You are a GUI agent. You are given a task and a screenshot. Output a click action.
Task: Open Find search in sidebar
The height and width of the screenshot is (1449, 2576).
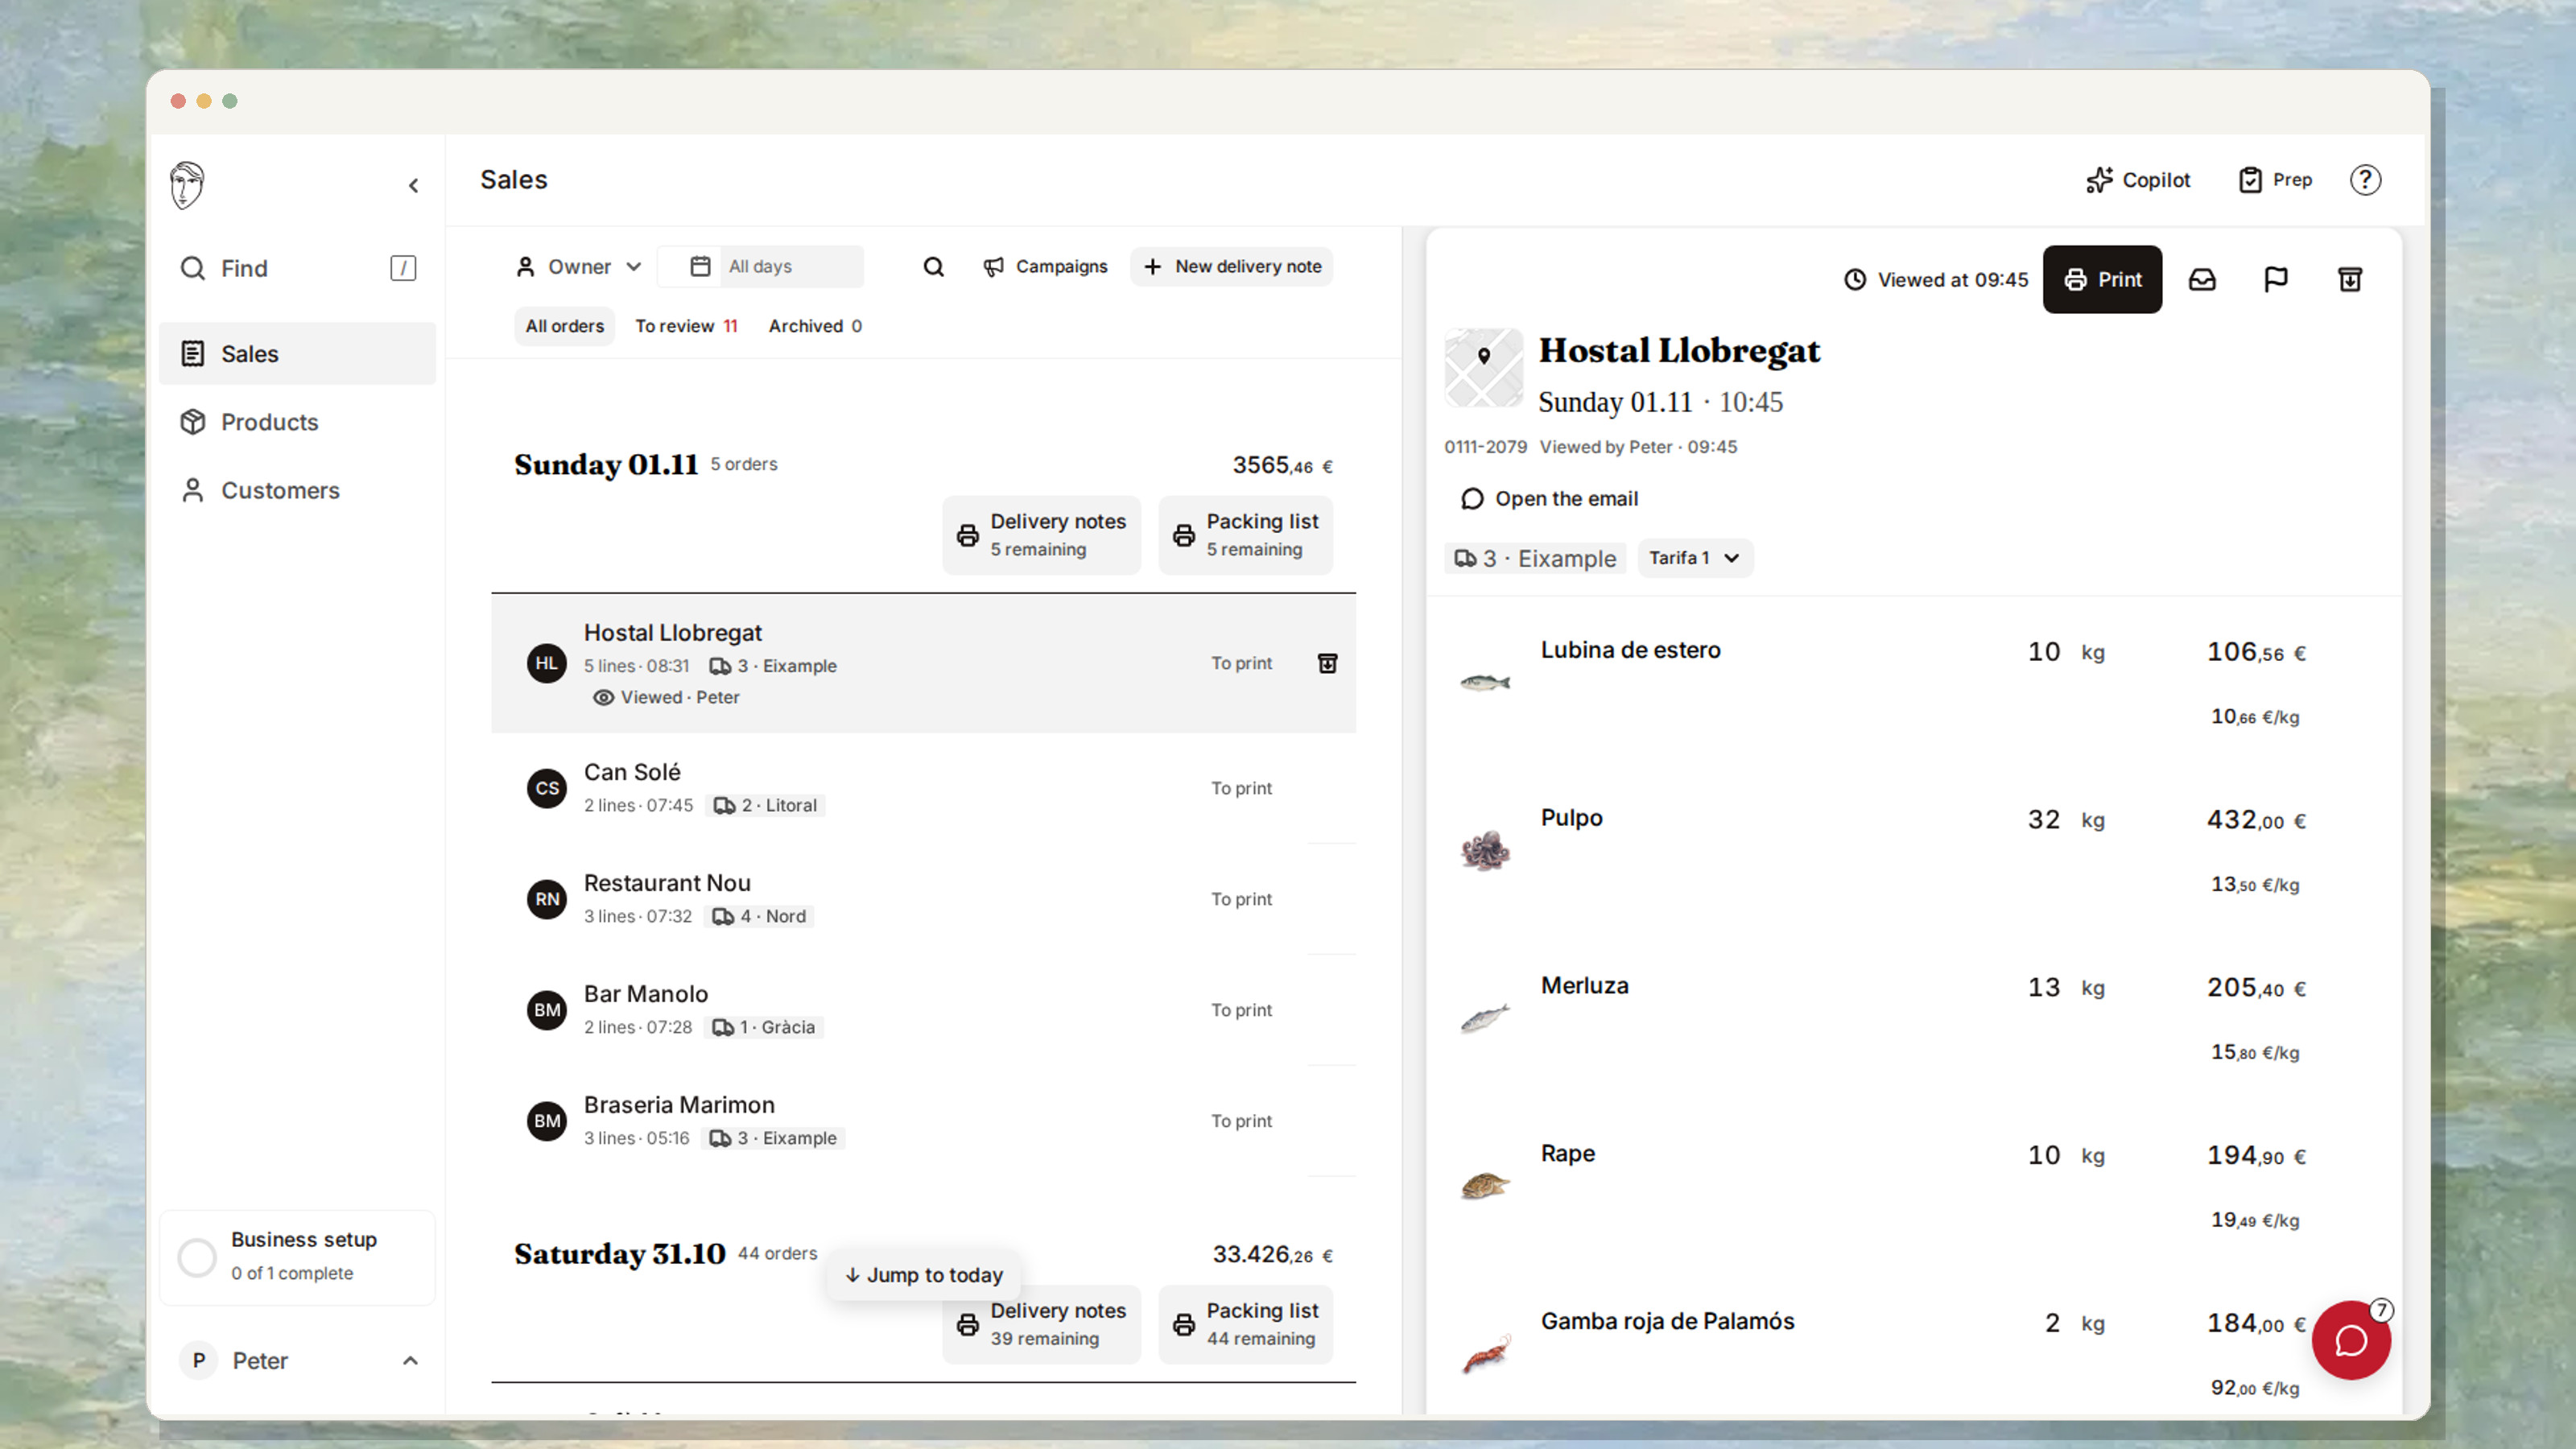298,268
